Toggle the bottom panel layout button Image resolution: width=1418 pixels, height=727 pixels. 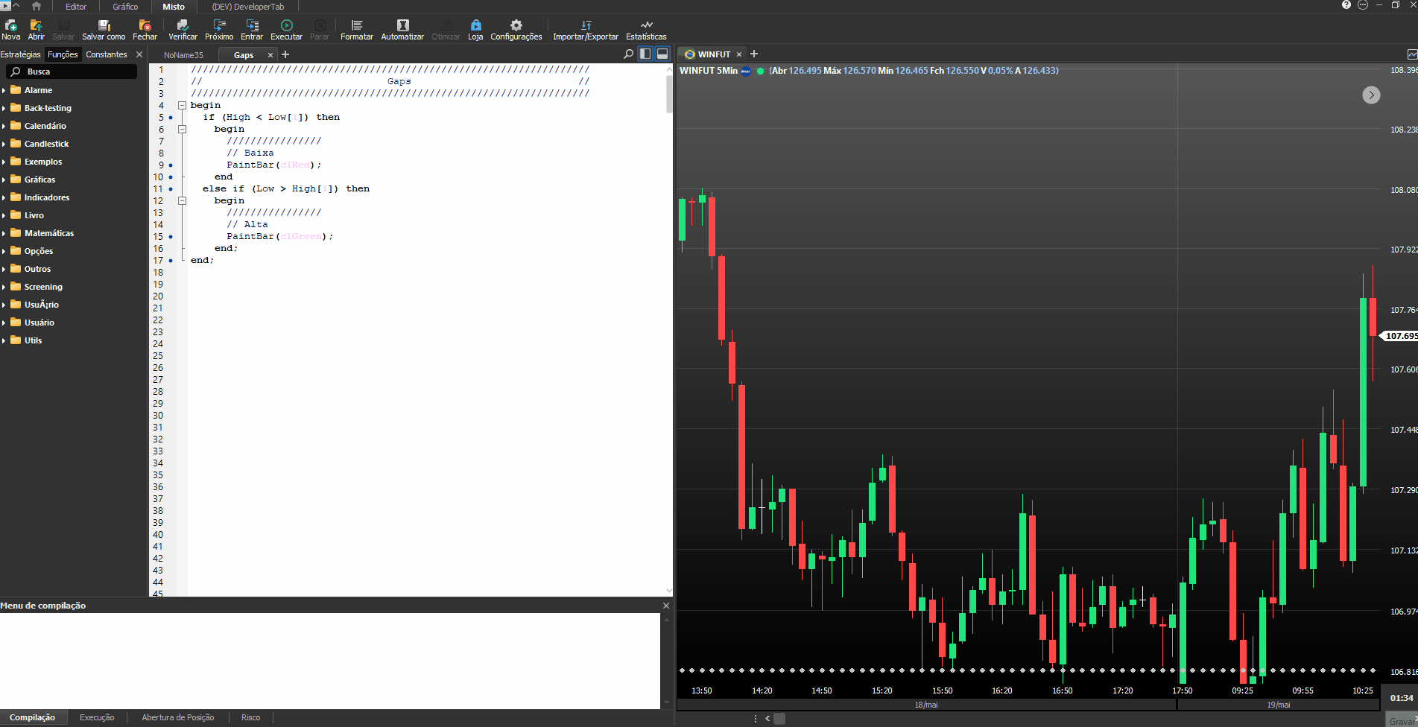click(x=662, y=54)
